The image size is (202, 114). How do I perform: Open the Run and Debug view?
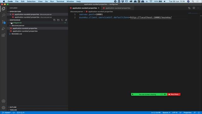point(3,28)
